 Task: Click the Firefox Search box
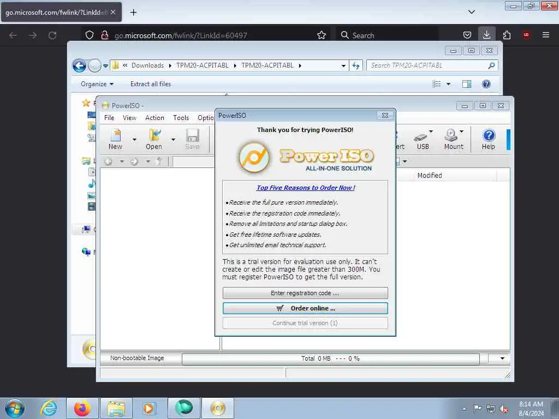pos(387,35)
